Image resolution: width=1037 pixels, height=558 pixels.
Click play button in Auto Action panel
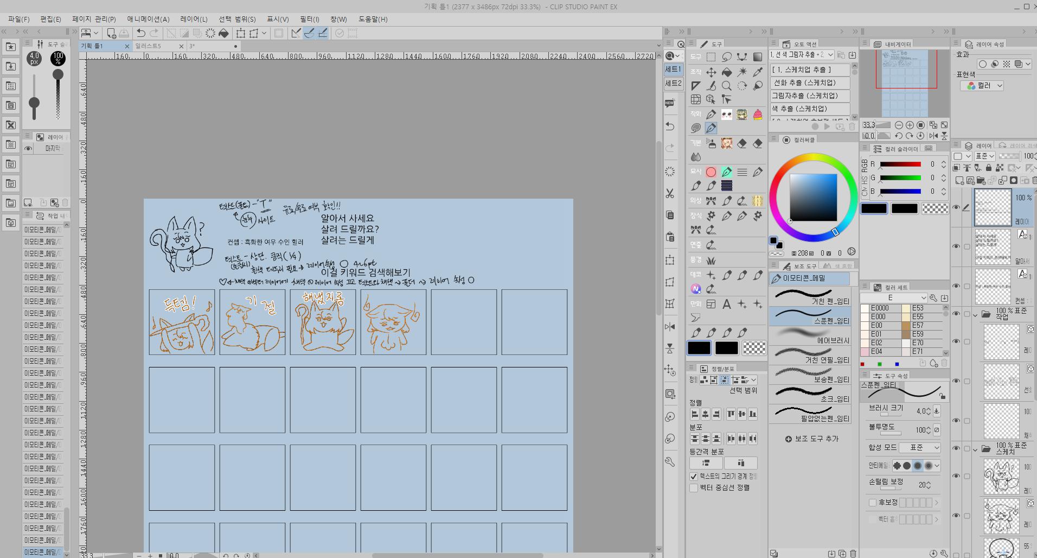pos(827,126)
